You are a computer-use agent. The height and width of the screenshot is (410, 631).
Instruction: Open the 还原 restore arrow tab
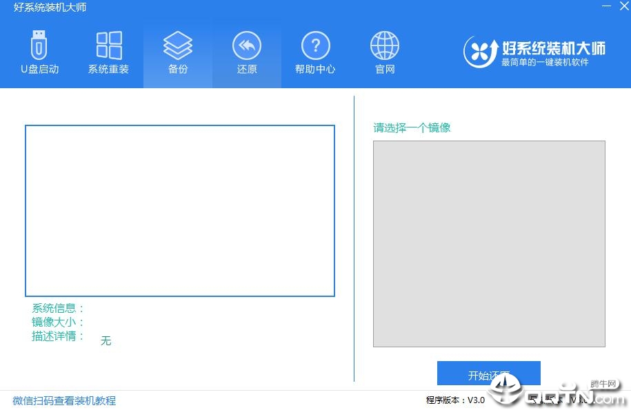coord(247,52)
